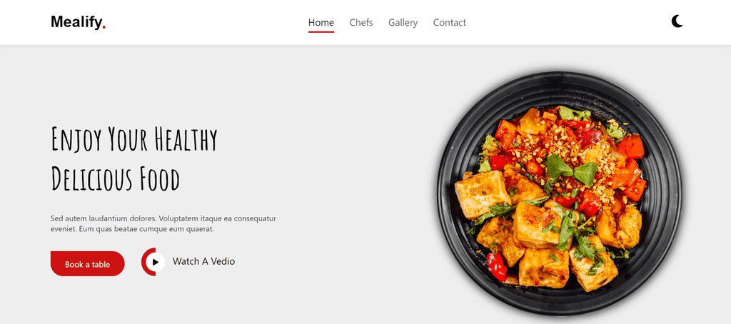Click the red dot in Mealify logo
The width and height of the screenshot is (731, 324).
[x=104, y=28]
